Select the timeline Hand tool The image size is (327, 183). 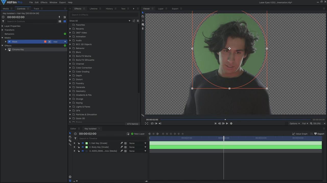point(70,137)
